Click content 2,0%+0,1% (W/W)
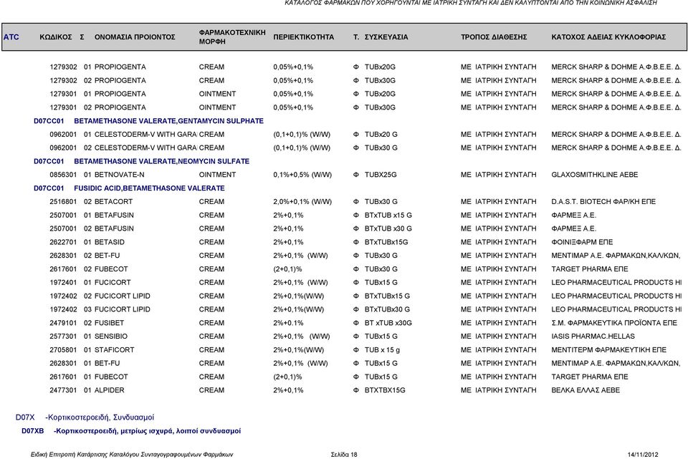The width and height of the screenshot is (688, 459). point(302,202)
